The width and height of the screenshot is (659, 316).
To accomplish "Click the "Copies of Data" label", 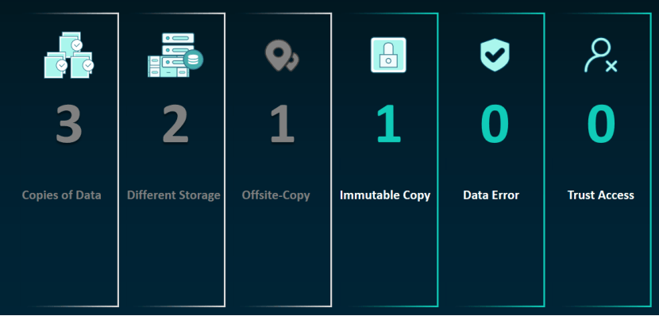I will point(61,195).
